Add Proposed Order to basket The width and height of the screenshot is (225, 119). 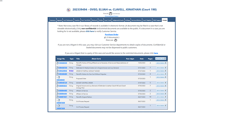click(161, 77)
